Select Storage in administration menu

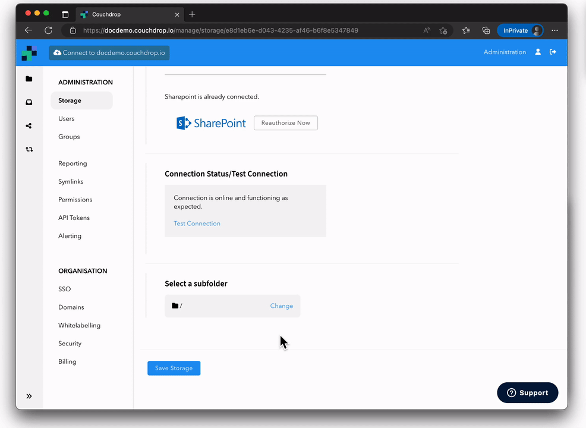pos(81,100)
